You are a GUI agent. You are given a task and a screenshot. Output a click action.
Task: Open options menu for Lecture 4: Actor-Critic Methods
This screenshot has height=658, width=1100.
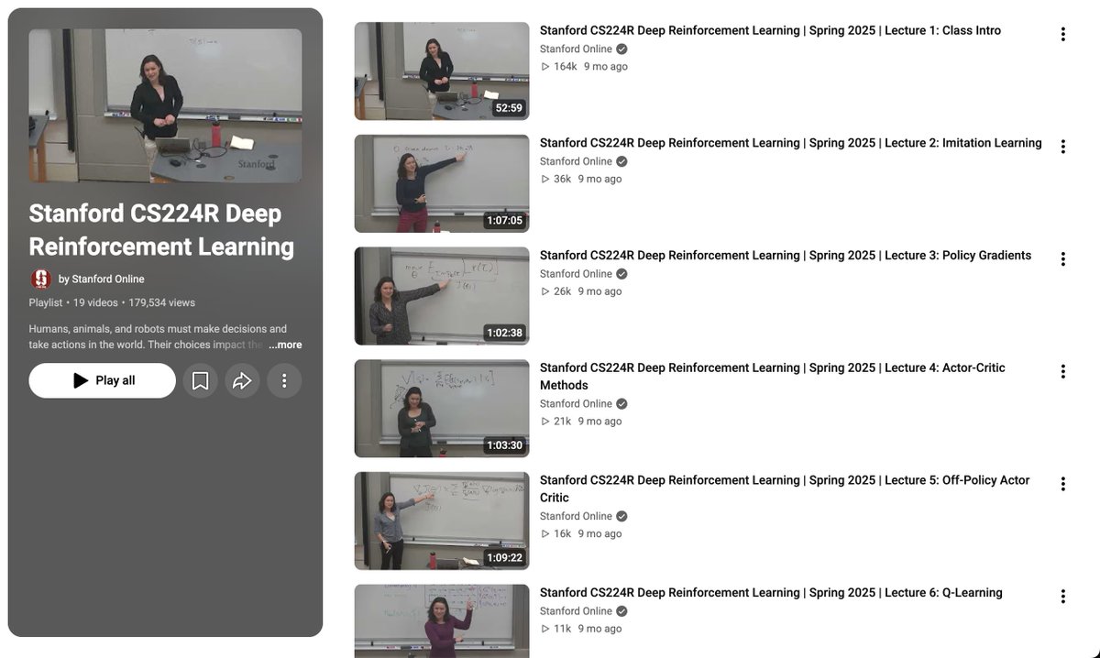tap(1063, 371)
